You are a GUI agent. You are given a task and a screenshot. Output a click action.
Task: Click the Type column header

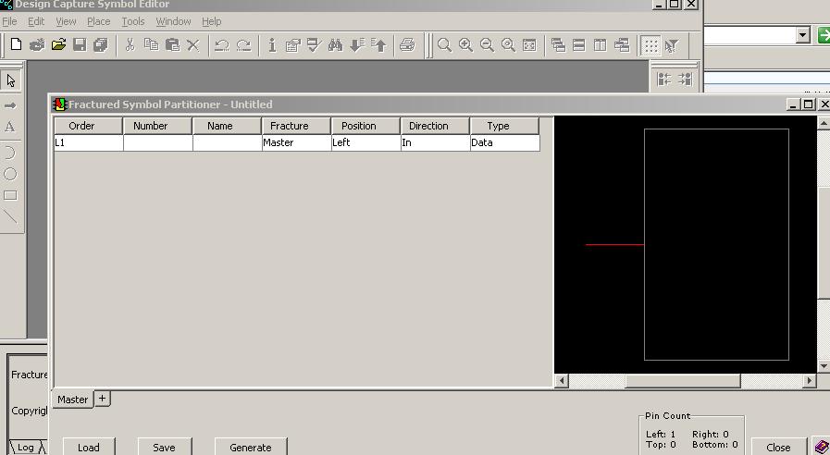tap(504, 126)
